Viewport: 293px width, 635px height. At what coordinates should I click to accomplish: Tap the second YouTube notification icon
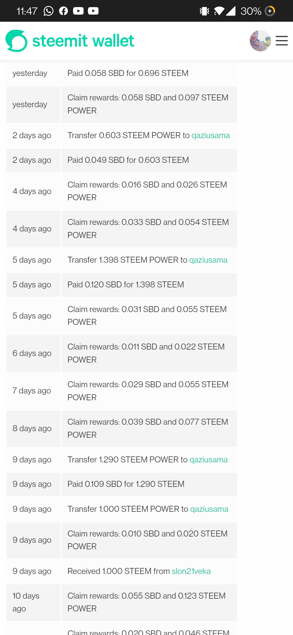coord(93,11)
